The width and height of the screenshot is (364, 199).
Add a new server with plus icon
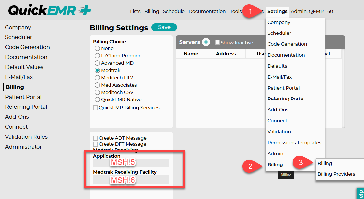click(x=206, y=42)
